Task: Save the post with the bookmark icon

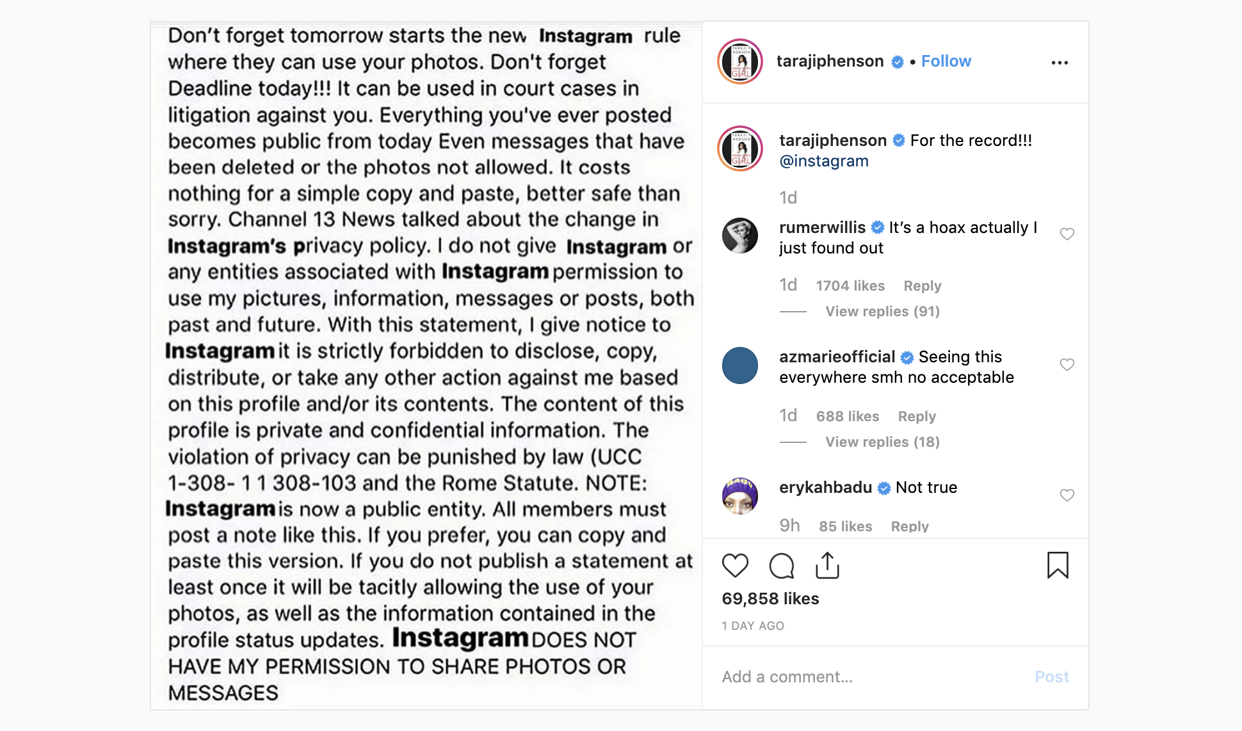Action: coord(1058,565)
